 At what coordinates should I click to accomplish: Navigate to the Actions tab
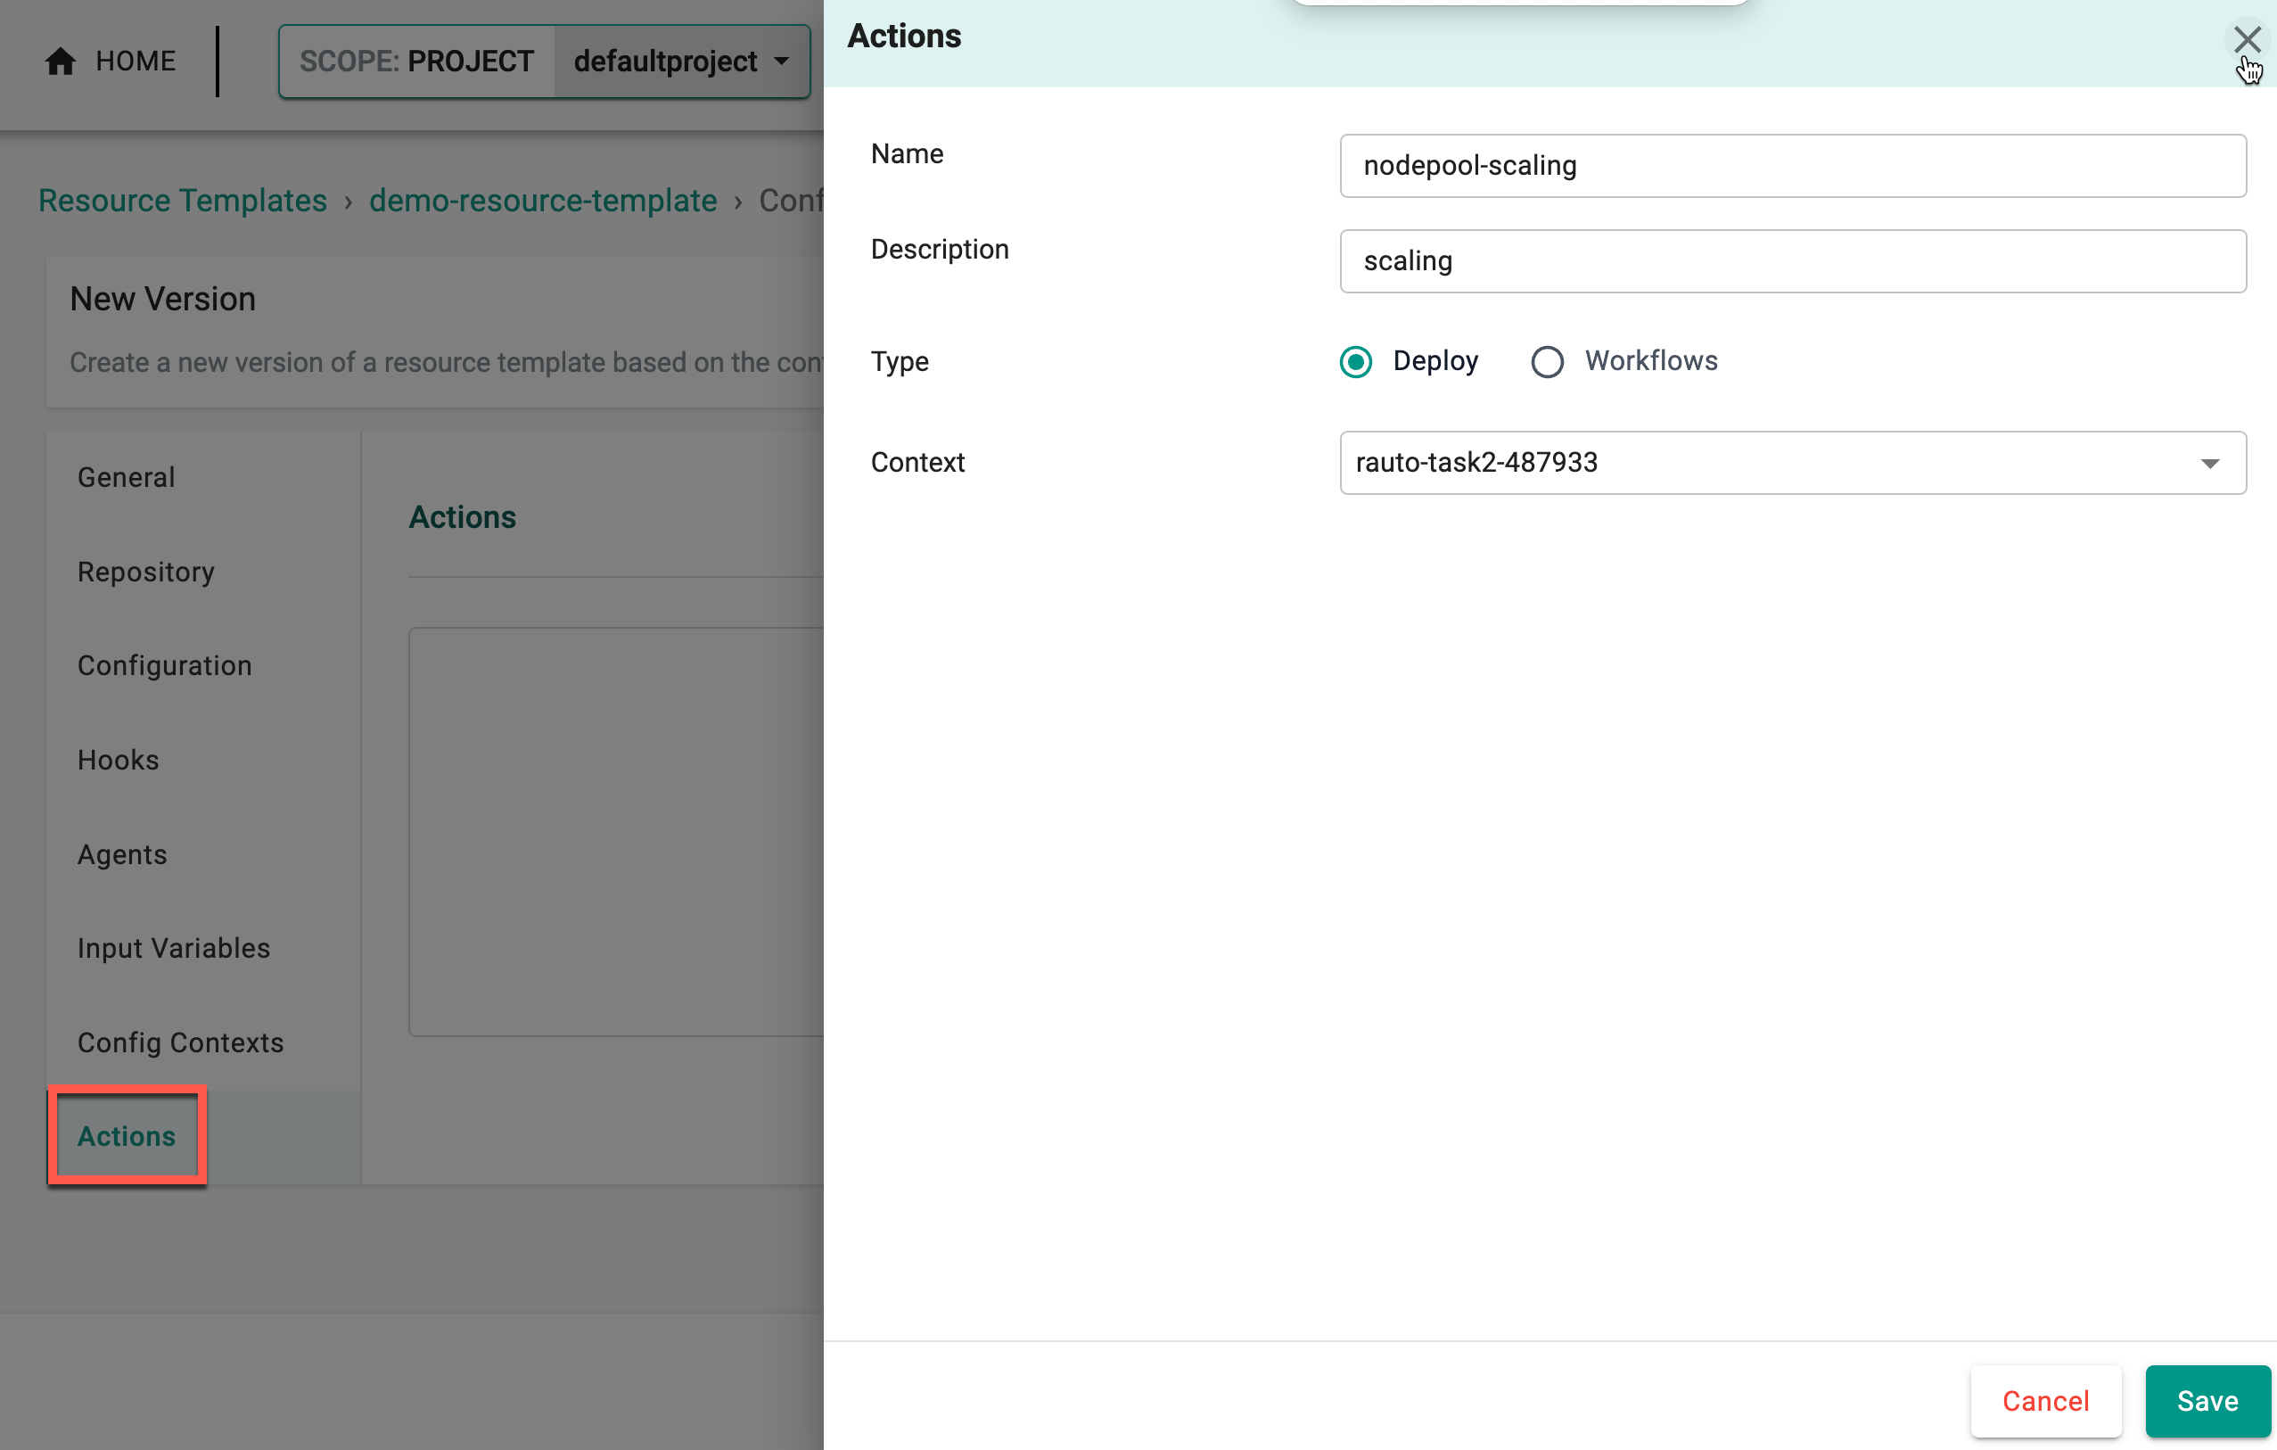tap(126, 1136)
